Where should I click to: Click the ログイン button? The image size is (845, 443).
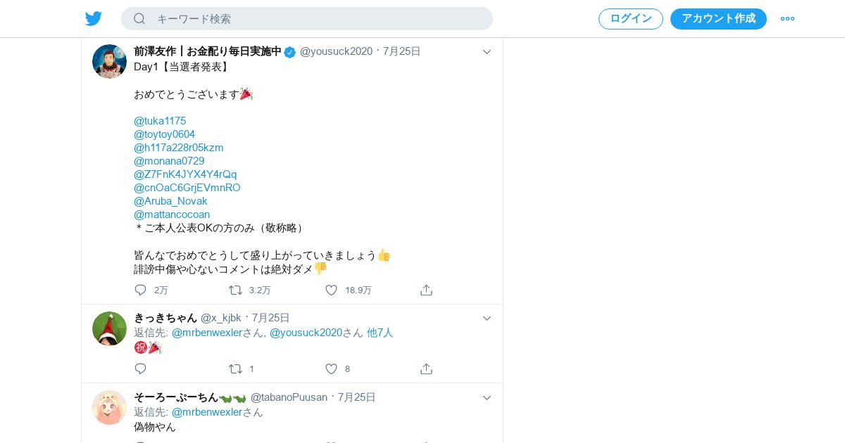click(x=631, y=19)
